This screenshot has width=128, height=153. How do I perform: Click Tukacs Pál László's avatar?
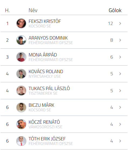(21, 91)
